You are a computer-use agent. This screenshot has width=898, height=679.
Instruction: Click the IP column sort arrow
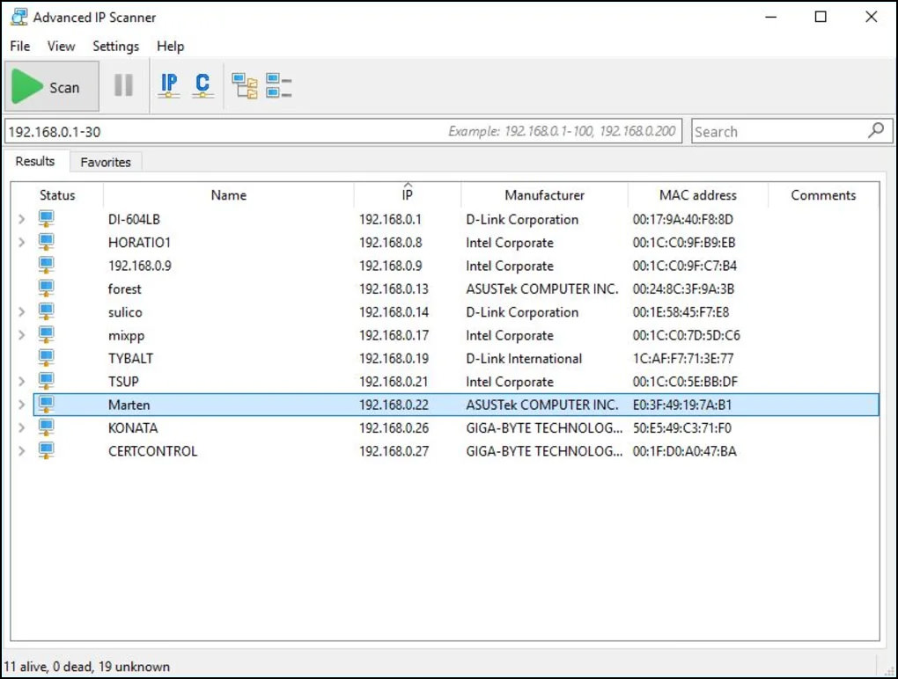(x=407, y=187)
